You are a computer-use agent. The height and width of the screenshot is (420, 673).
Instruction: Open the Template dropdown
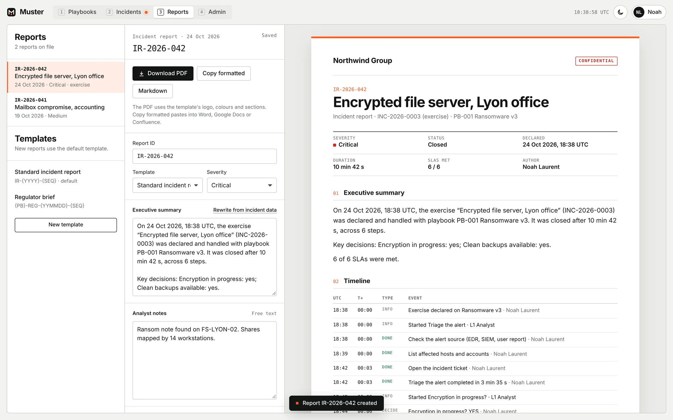[167, 185]
